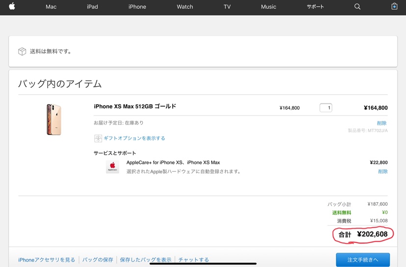Click the free shipping box icon

click(x=22, y=51)
